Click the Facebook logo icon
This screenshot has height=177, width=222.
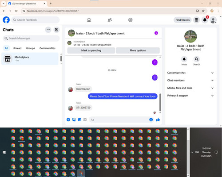(6, 20)
